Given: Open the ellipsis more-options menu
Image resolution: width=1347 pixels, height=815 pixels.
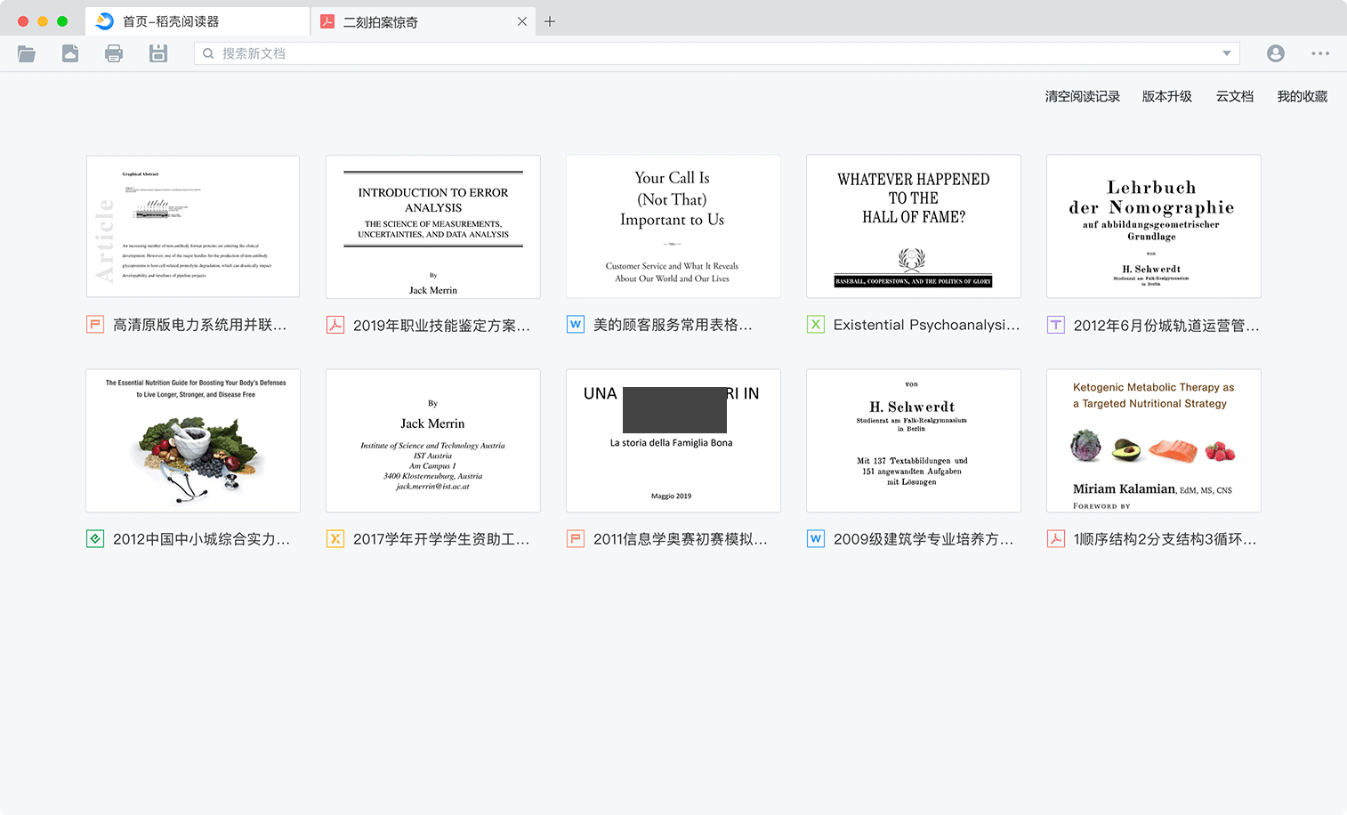Looking at the screenshot, I should click(x=1320, y=53).
